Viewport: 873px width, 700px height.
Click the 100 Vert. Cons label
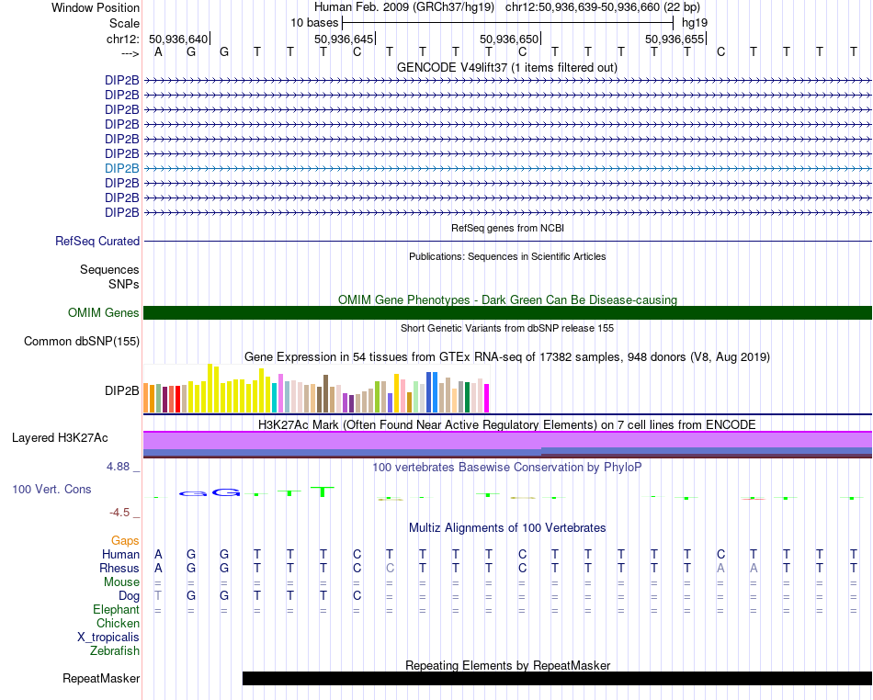pyautogui.click(x=51, y=489)
